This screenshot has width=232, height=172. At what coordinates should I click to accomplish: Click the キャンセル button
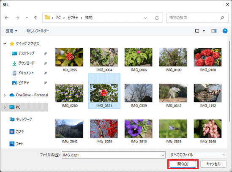(213, 164)
